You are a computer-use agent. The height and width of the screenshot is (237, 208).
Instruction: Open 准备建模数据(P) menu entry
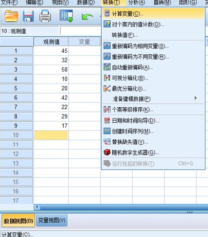154,99
